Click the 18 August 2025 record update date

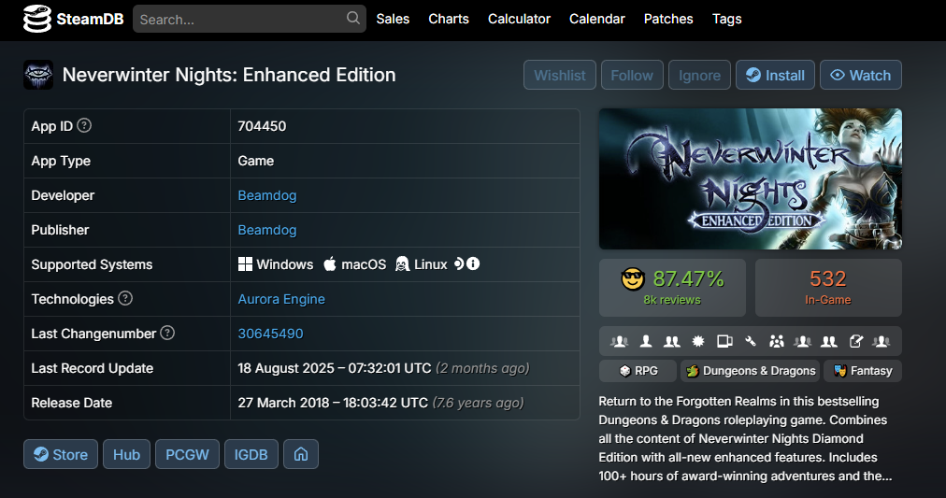click(x=335, y=368)
